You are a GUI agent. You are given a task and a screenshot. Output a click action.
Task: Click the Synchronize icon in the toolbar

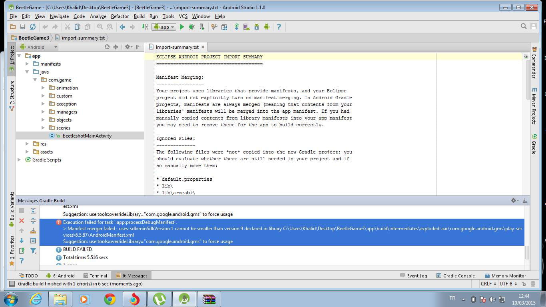click(33, 27)
